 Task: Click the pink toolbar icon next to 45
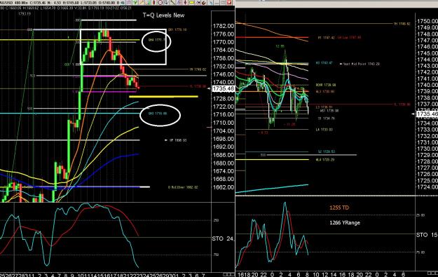tap(128, 3)
